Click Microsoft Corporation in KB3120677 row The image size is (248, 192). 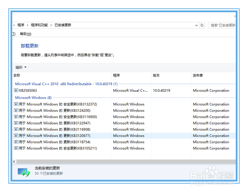coord(211,136)
